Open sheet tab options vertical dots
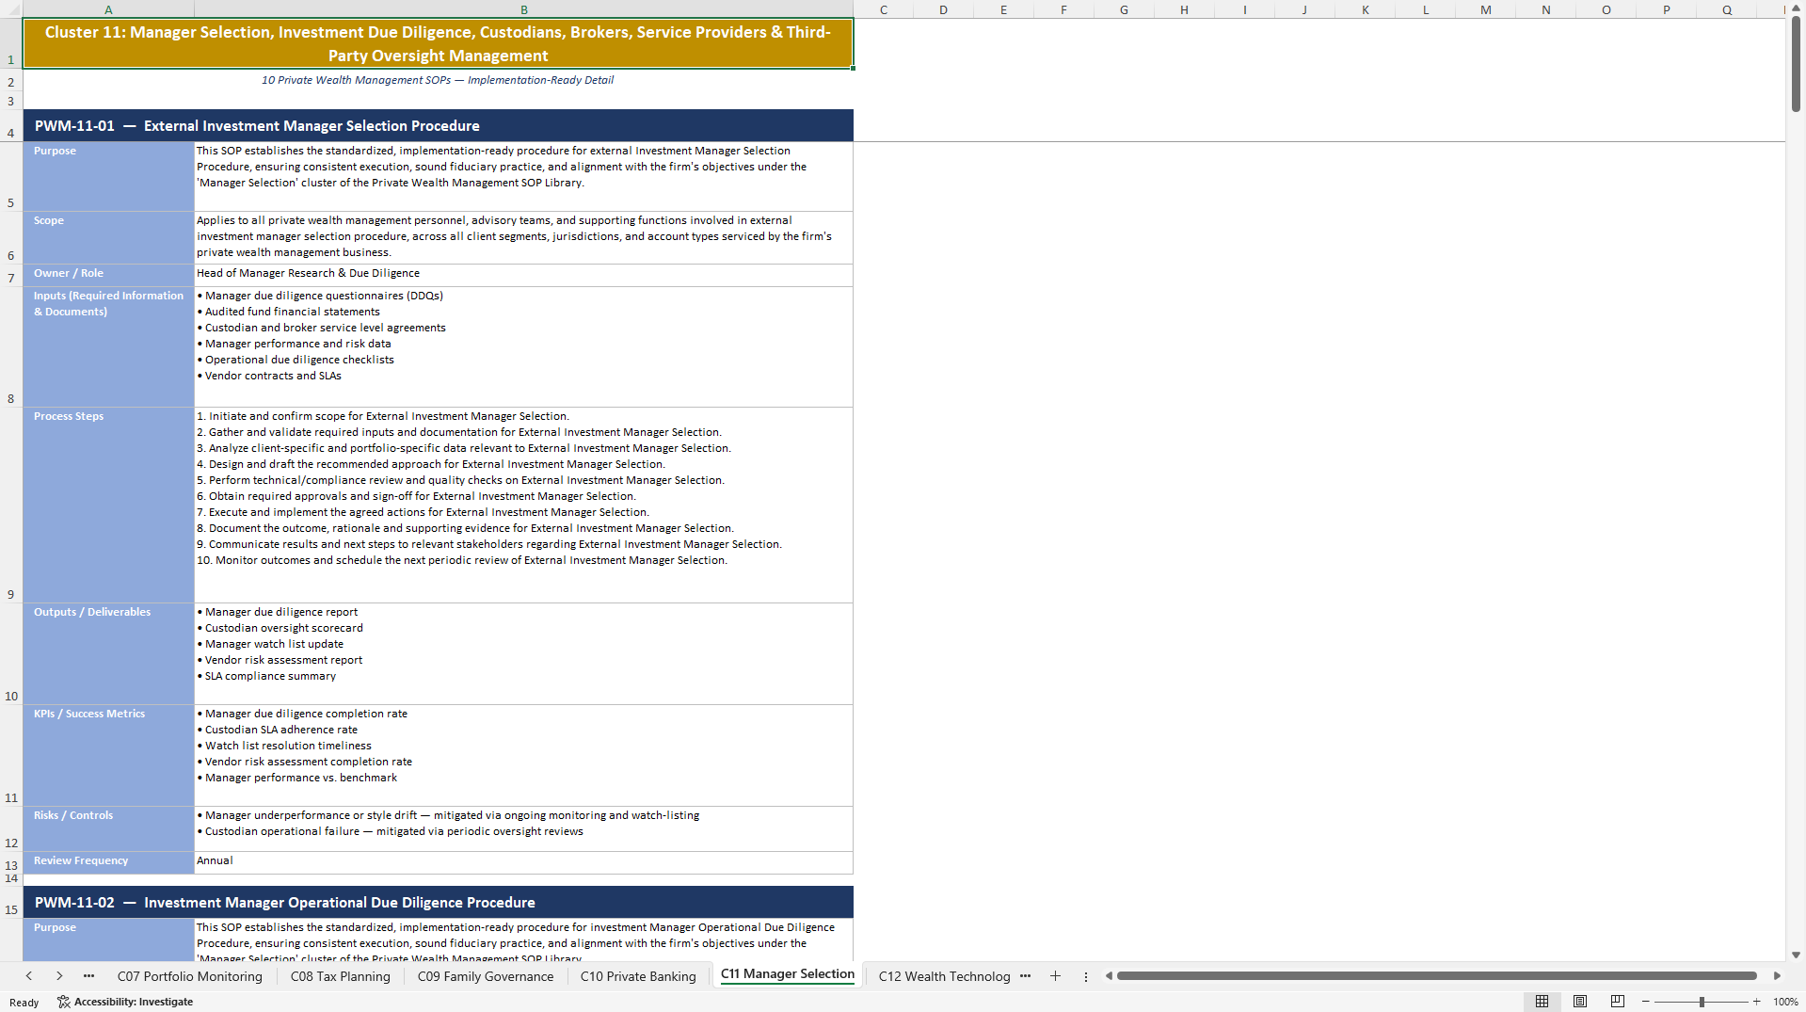The height and width of the screenshot is (1012, 1806). point(1085,976)
